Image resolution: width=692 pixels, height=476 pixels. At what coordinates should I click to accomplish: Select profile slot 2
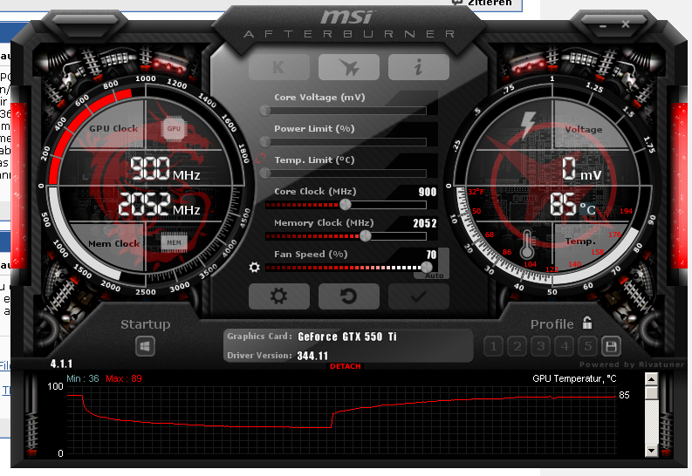pyautogui.click(x=517, y=346)
